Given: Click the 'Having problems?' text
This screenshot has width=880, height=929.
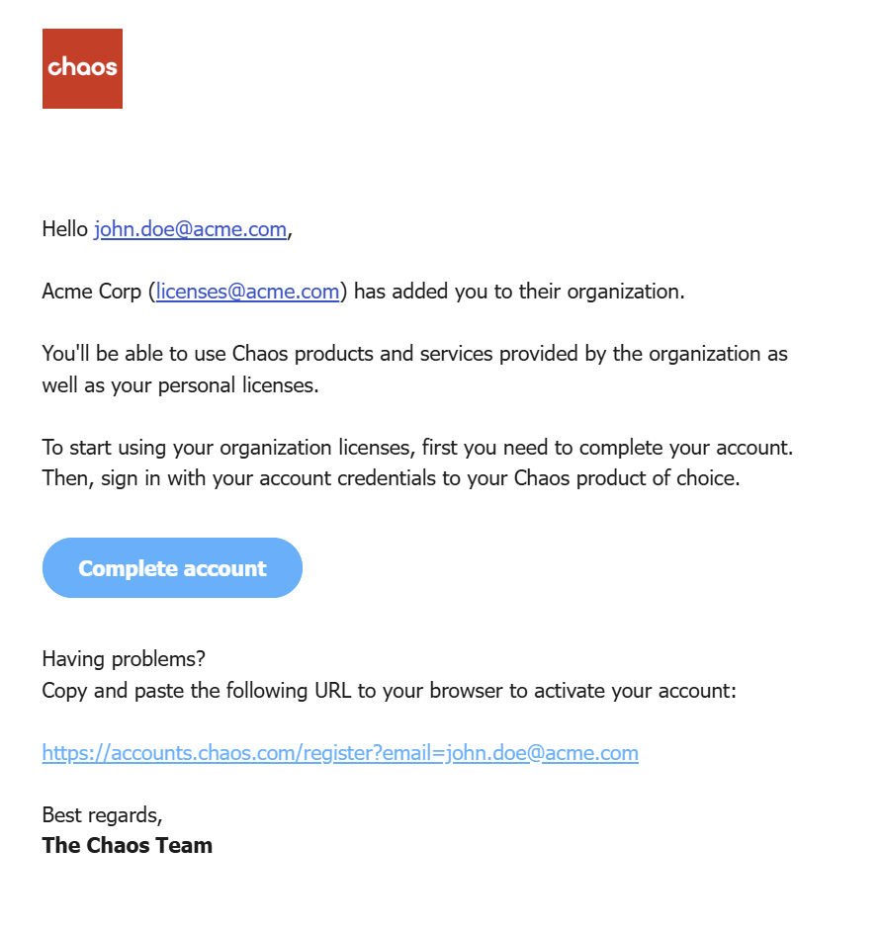Looking at the screenshot, I should click(124, 659).
